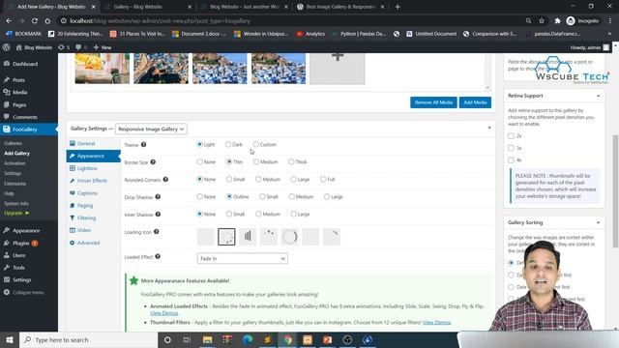Click the Theme help question icon
The width and height of the screenshot is (619, 348).
(144, 144)
